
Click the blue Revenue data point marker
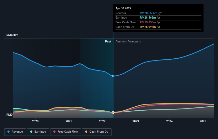(113, 76)
